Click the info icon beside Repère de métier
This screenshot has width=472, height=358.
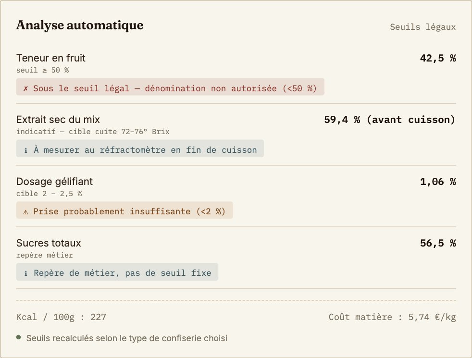click(26, 273)
